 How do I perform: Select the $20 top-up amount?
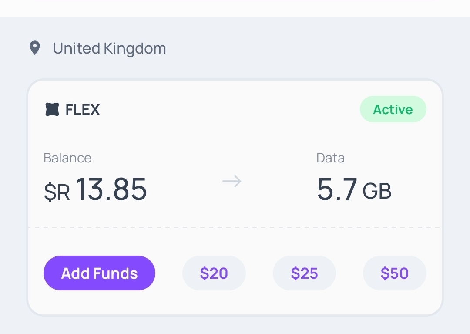[x=214, y=273]
